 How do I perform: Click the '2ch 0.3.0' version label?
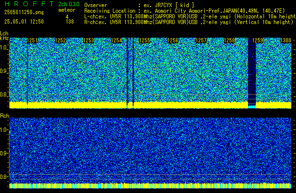[x=69, y=4]
